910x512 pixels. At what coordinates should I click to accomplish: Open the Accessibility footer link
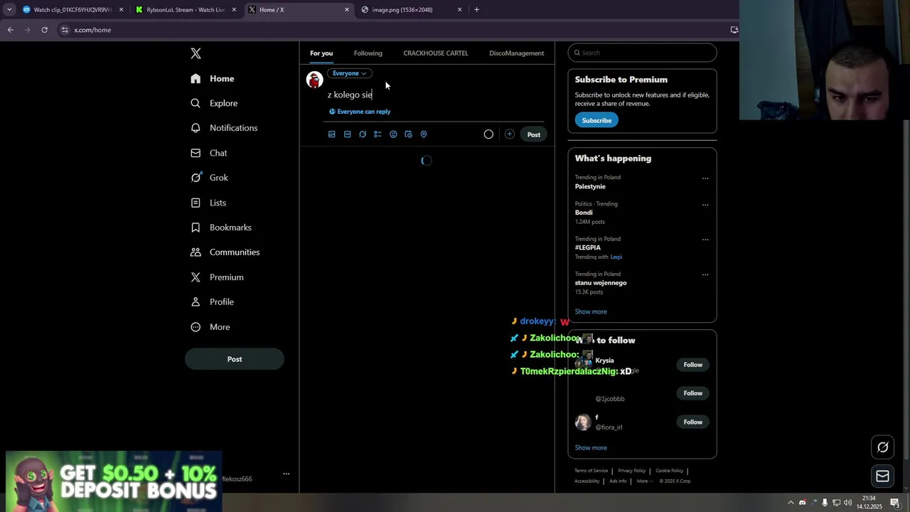tap(587, 481)
